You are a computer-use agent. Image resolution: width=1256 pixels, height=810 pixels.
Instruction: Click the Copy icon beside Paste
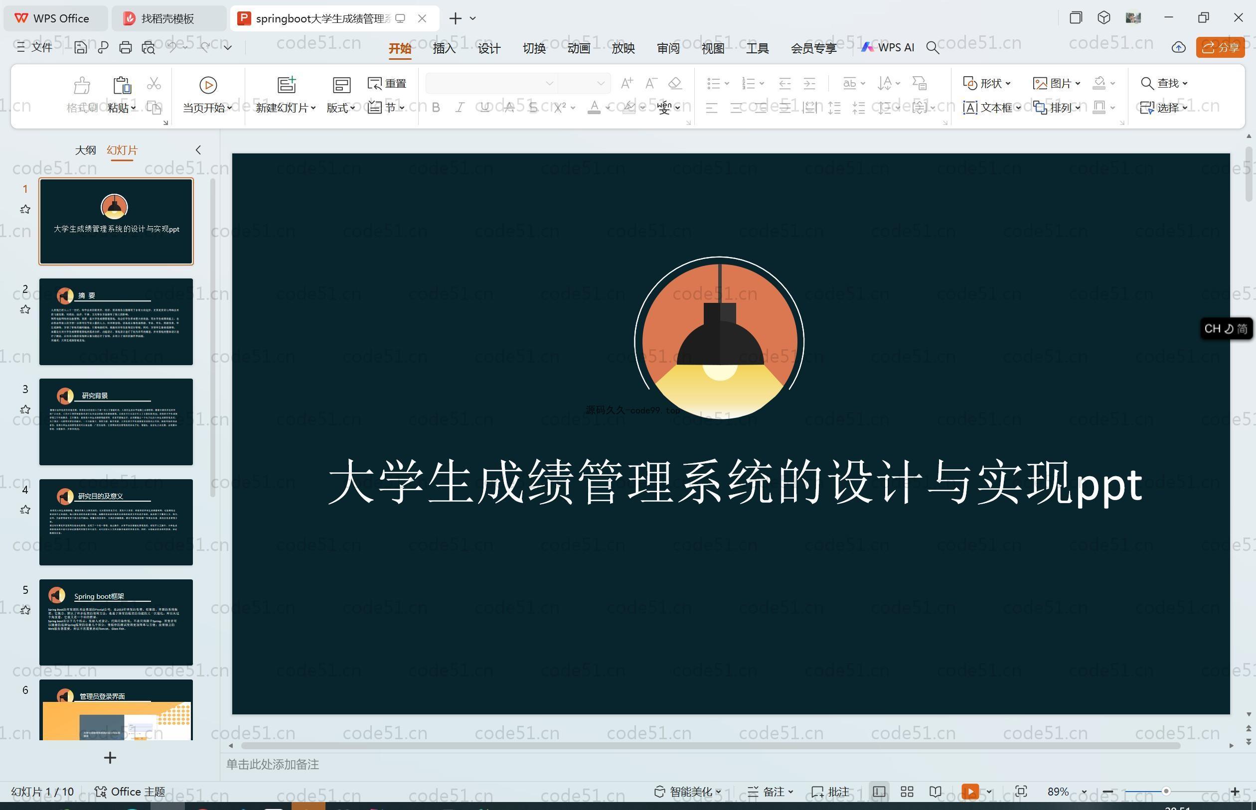[x=154, y=107]
